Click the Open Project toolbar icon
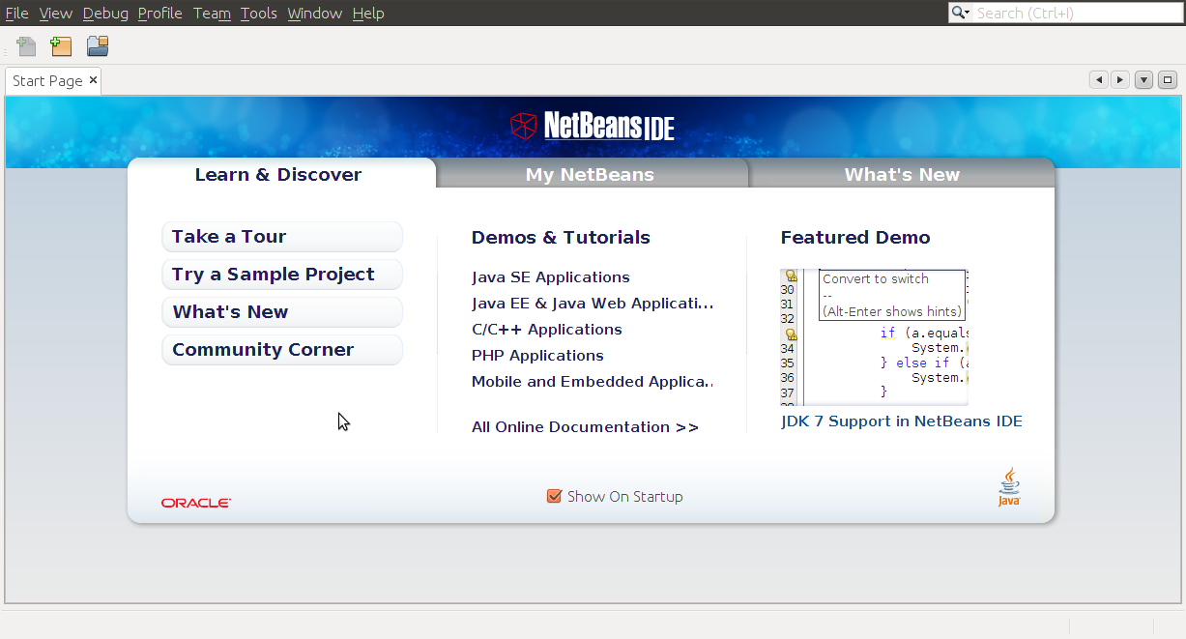The image size is (1186, 639). [98, 45]
